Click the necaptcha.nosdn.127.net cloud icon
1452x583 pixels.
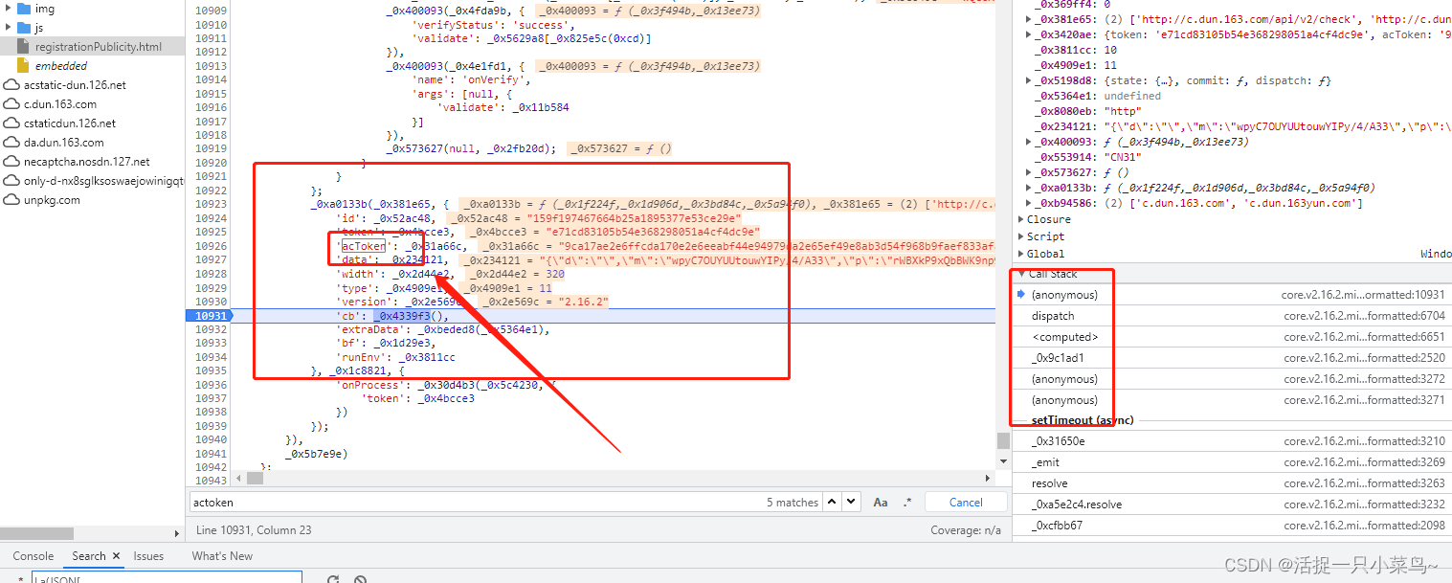point(11,162)
